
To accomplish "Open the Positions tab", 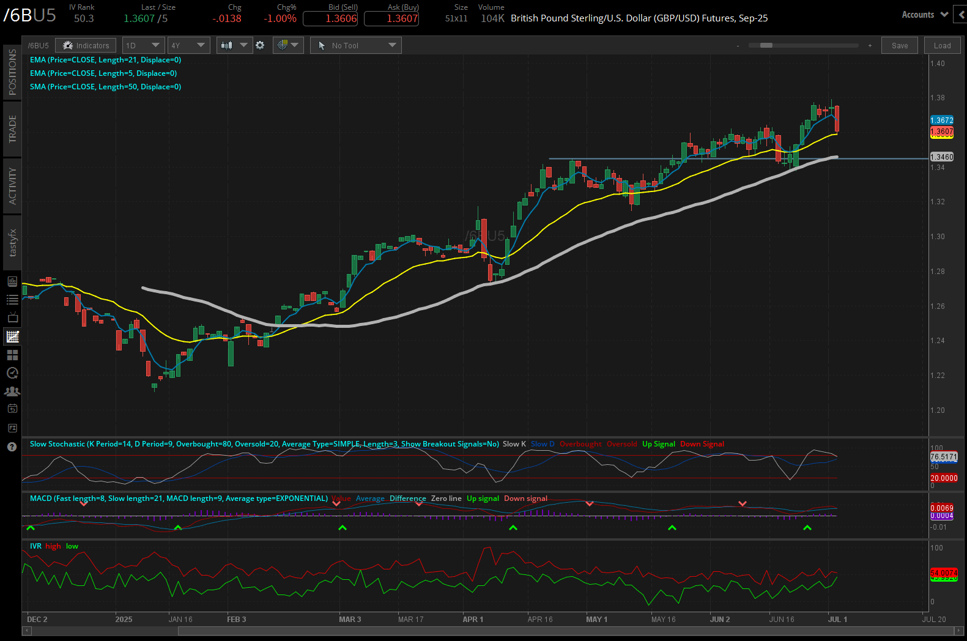I will tap(12, 72).
